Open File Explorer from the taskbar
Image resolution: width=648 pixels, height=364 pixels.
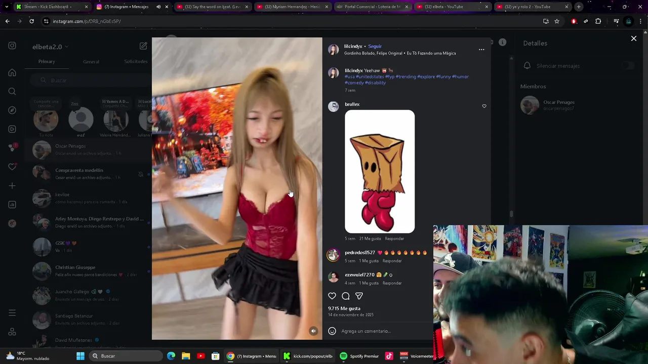click(186, 356)
